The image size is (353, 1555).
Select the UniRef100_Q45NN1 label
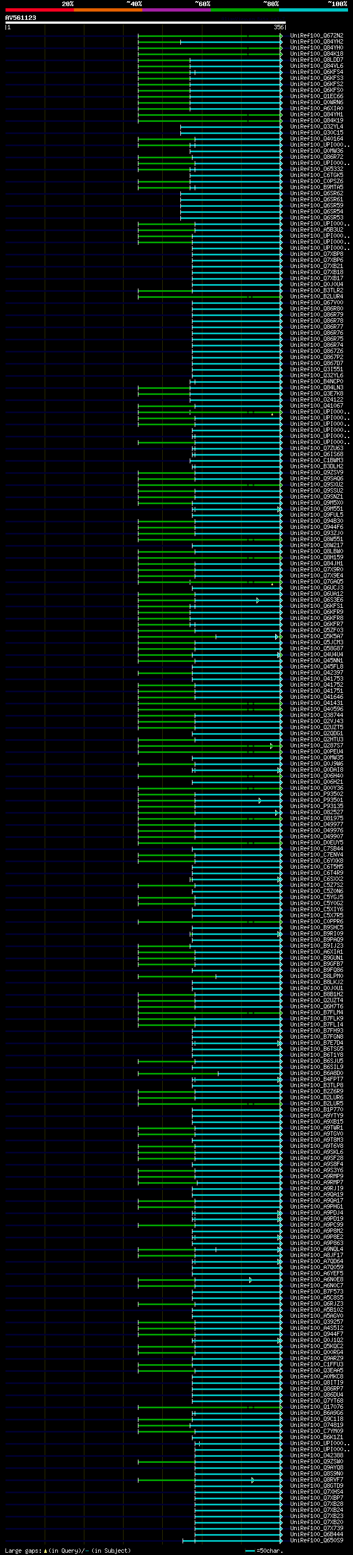(x=317, y=660)
